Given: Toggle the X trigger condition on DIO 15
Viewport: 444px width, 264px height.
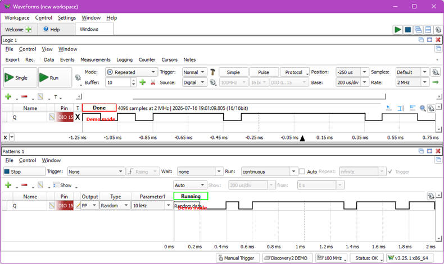Looking at the screenshot, I should click(x=78, y=117).
